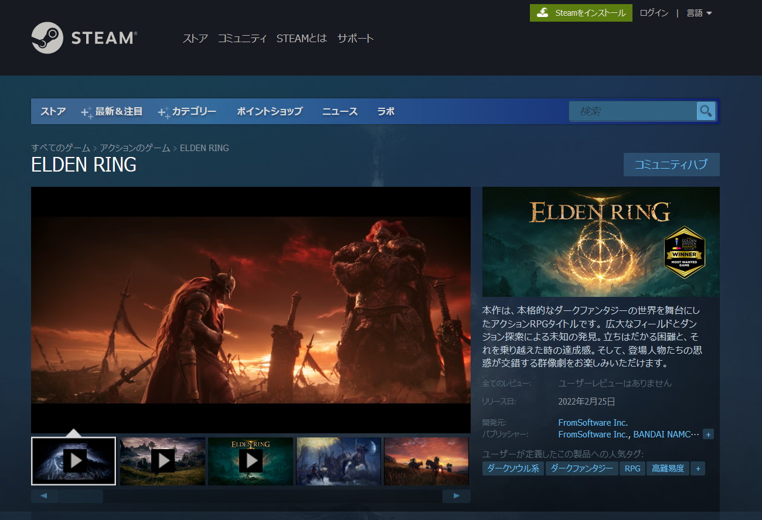Image resolution: width=762 pixels, height=520 pixels.
Task: Focus the 検索 search field
Action: coord(633,111)
